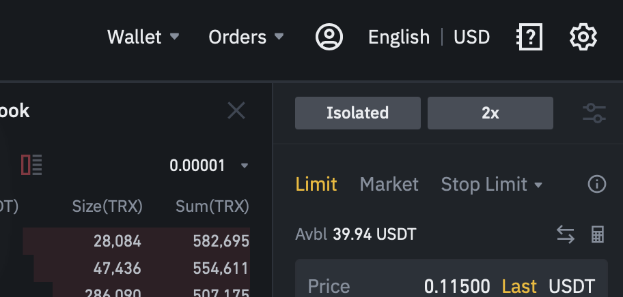
Task: Click the Last price yellow label
Action: tap(519, 286)
